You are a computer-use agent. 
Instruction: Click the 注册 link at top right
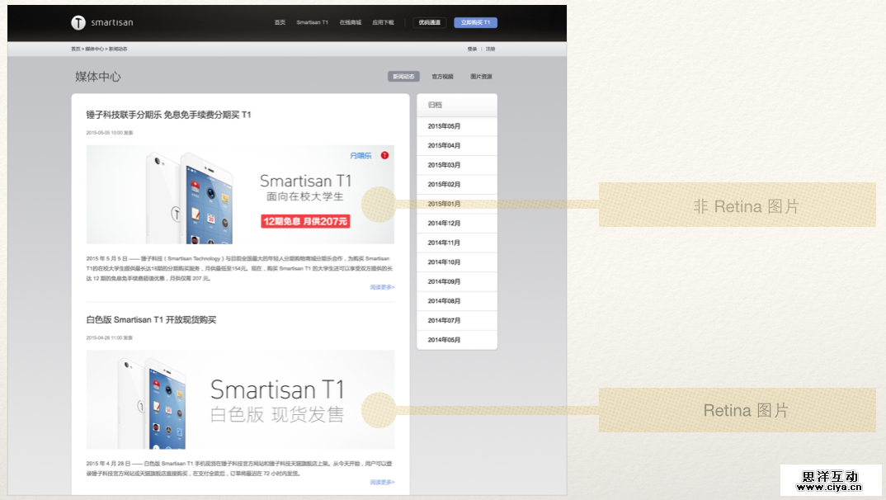pos(489,49)
